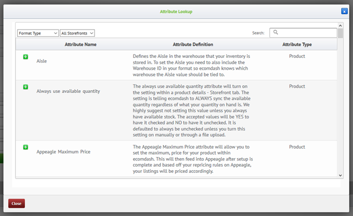Add the Appeagle Maximum Price attribute
353x216 pixels.
(25, 147)
